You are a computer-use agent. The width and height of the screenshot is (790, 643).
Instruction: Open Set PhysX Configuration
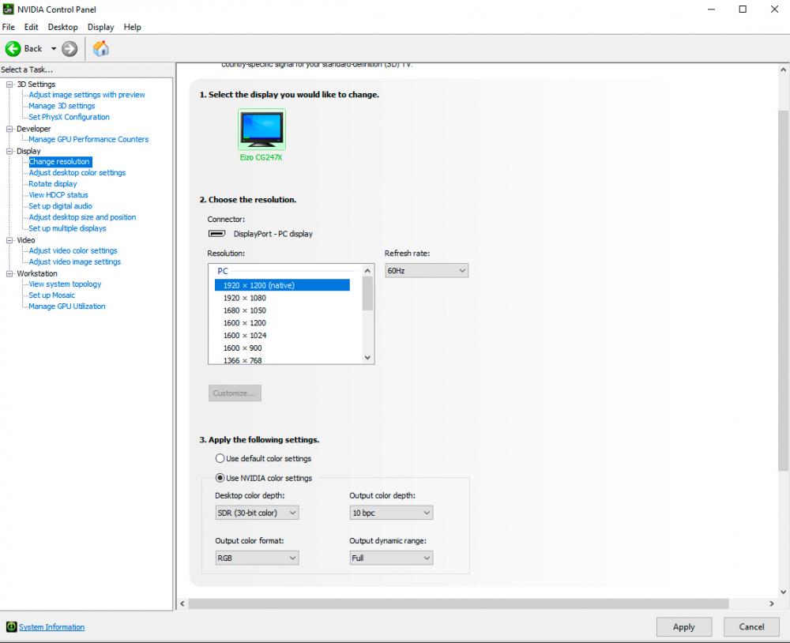click(x=69, y=117)
